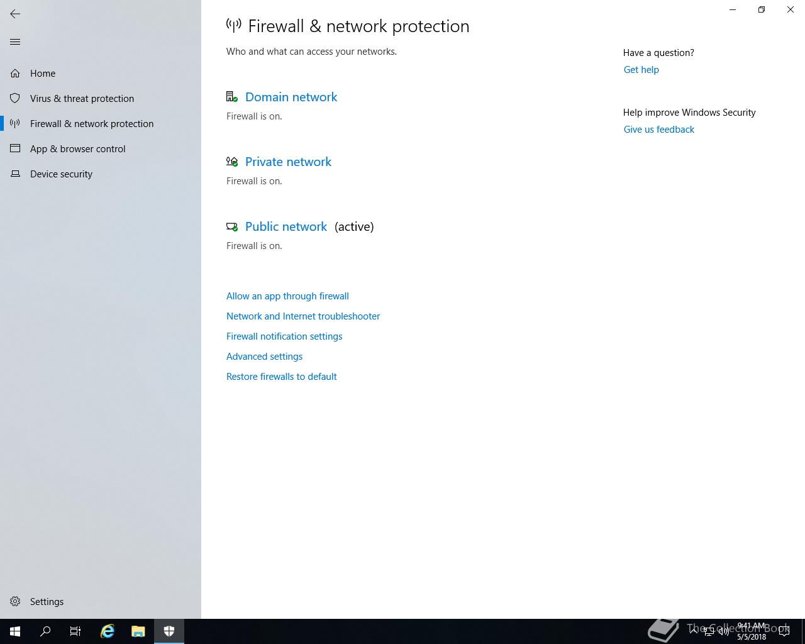Click the taskbar clock showing 5/5/2018
The image size is (805, 644).
pyautogui.click(x=752, y=631)
